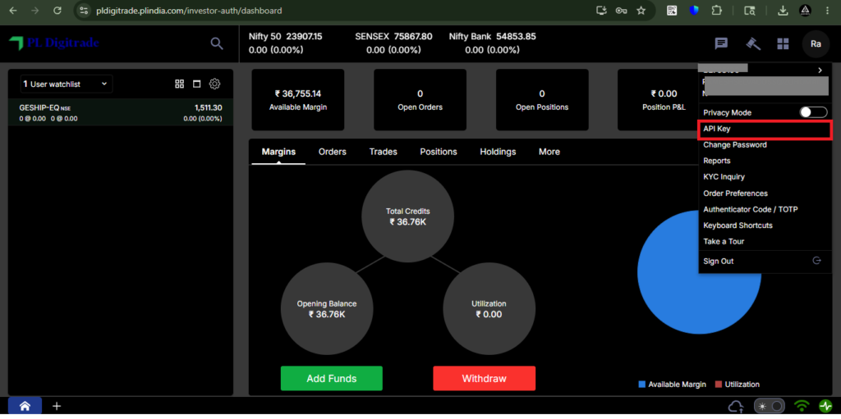Select GESHIP-EQ watchlist row
The image size is (841, 419).
point(121,112)
